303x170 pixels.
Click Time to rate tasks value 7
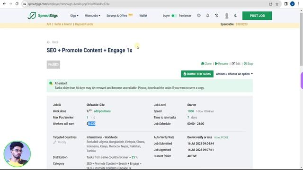188,118
